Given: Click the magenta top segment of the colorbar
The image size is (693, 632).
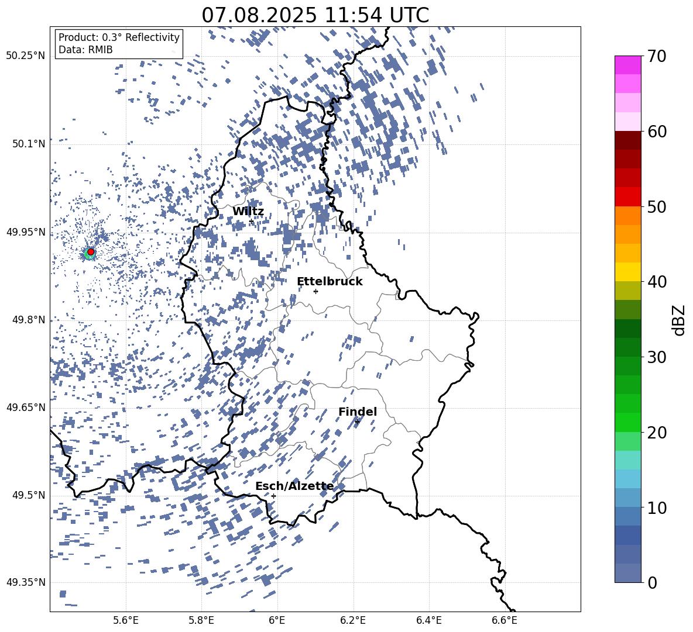Looking at the screenshot, I should point(628,65).
